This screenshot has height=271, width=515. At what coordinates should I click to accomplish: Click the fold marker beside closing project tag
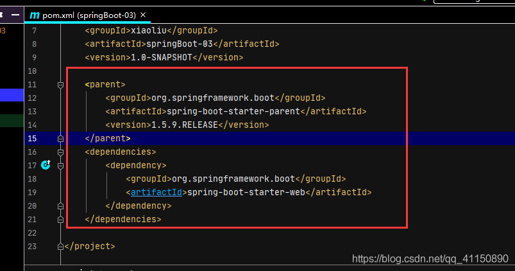pyautogui.click(x=60, y=246)
